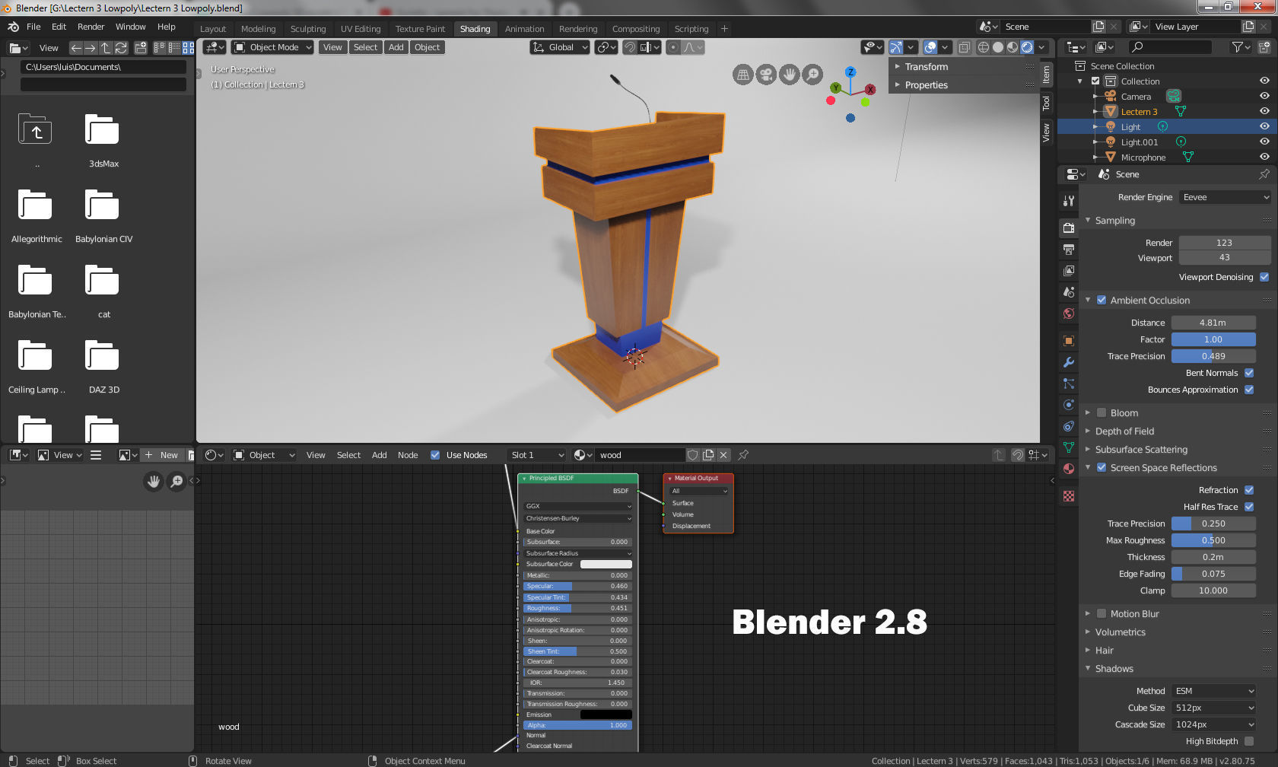Click the zoom magnifier icon in 3D viewport

(x=813, y=74)
